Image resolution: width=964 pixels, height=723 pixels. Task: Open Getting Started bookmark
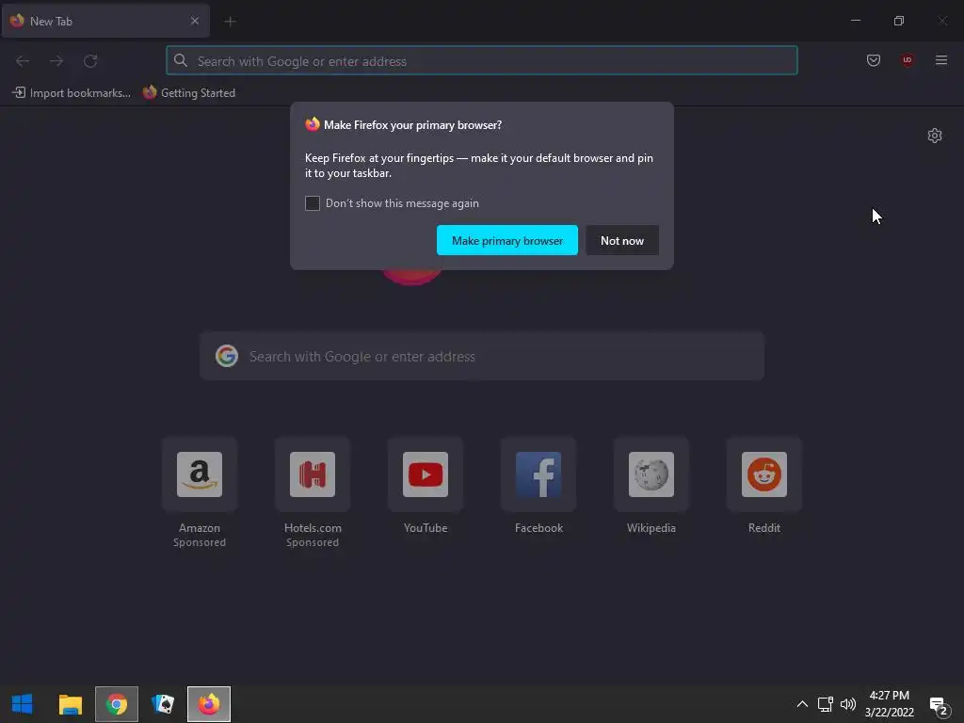[189, 93]
